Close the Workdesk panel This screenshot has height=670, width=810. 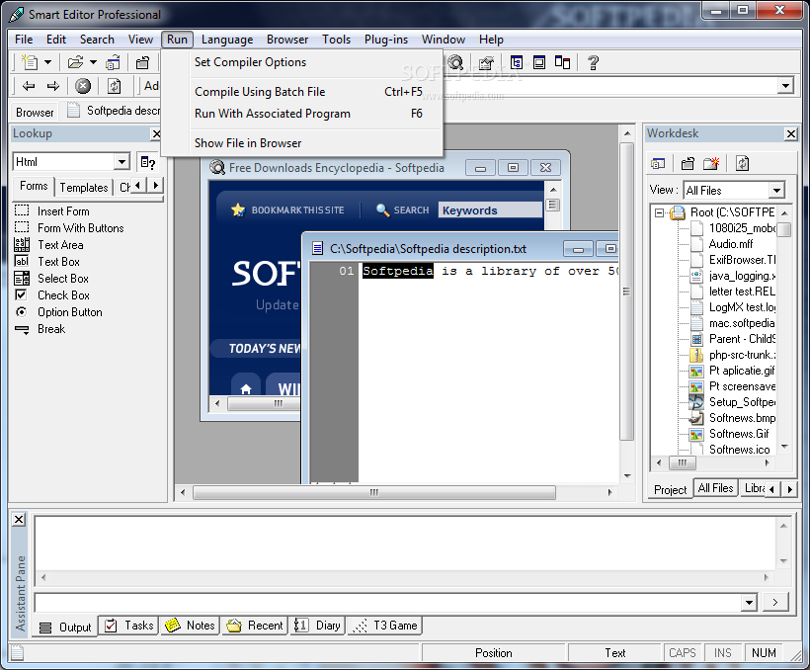point(791,134)
